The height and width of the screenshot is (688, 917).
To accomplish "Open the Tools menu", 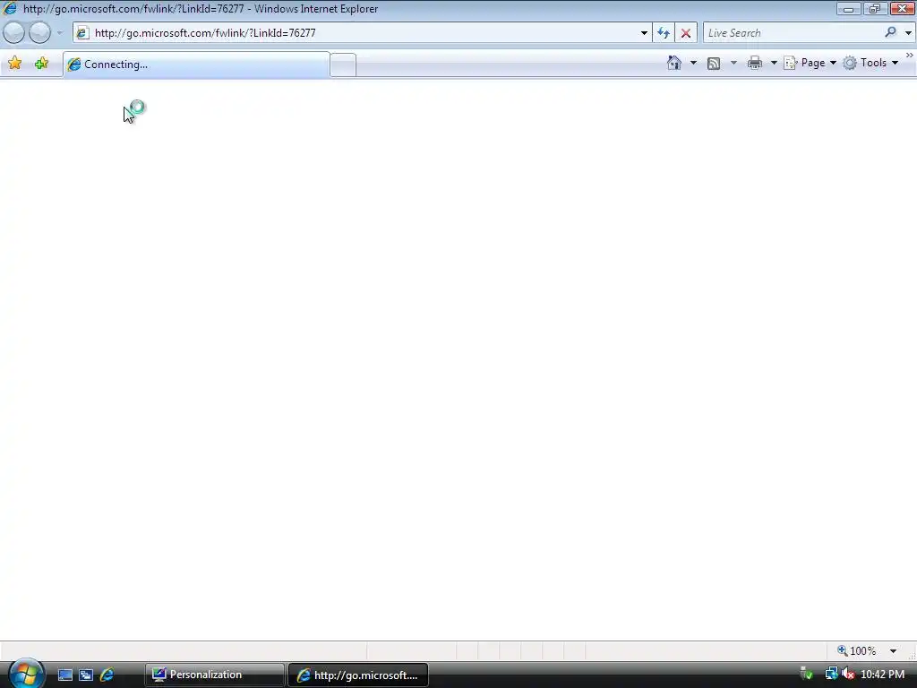I will pos(870,63).
